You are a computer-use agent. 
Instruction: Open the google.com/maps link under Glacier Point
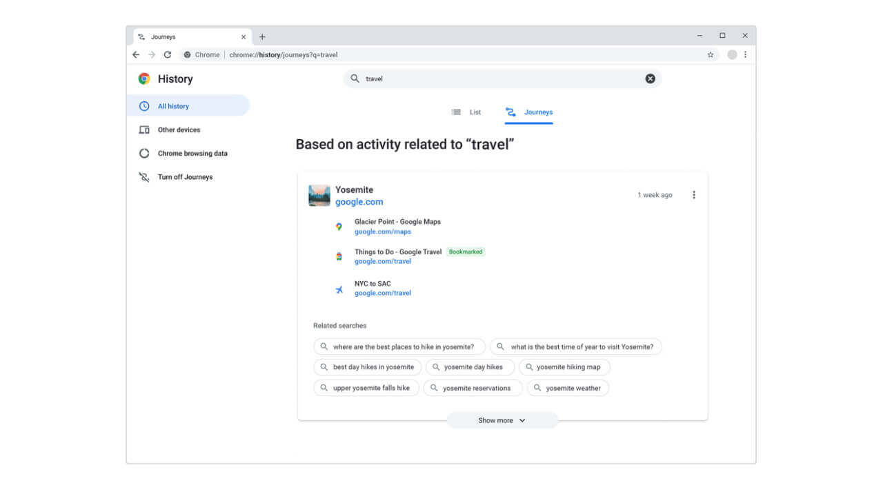click(383, 231)
